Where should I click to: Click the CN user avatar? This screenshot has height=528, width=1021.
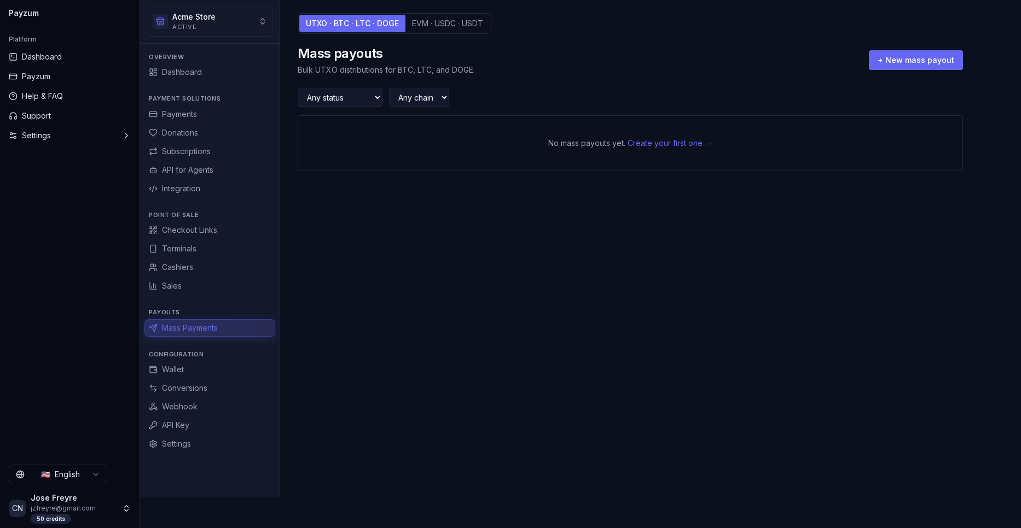[x=18, y=508]
